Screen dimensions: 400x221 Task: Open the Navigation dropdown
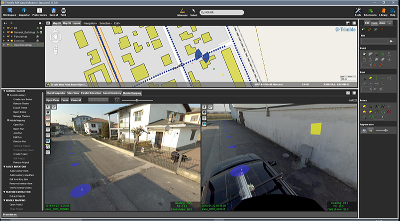91,23
